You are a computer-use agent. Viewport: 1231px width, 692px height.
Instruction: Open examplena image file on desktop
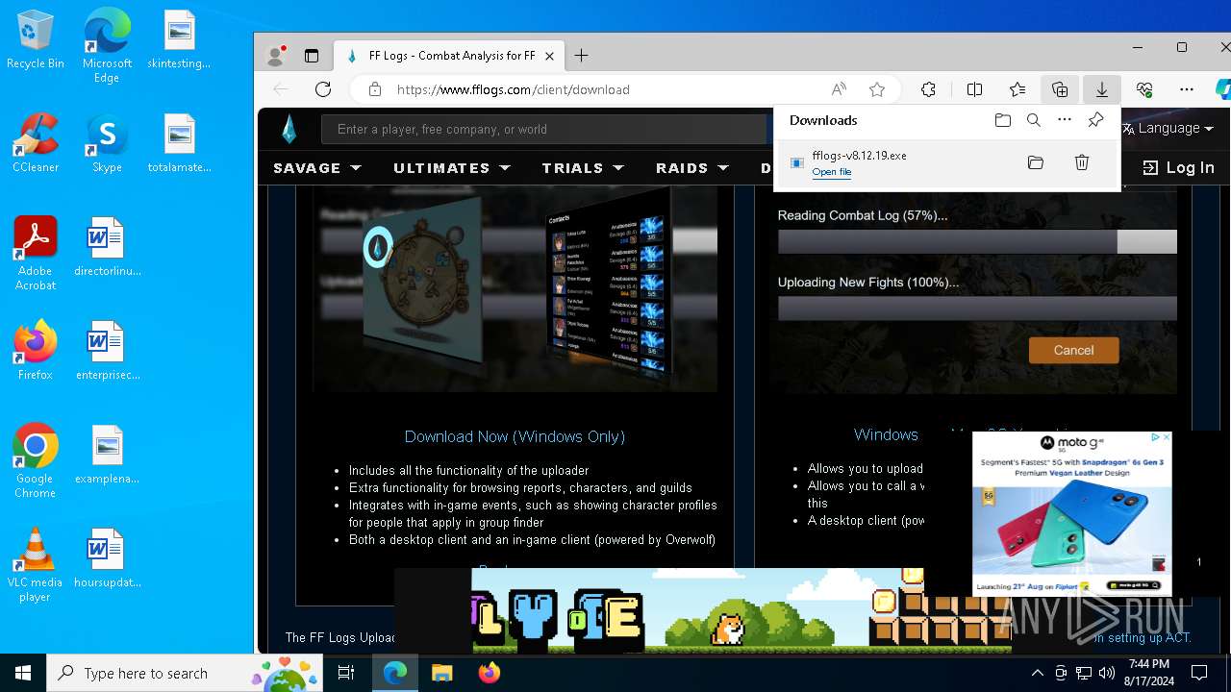[107, 455]
